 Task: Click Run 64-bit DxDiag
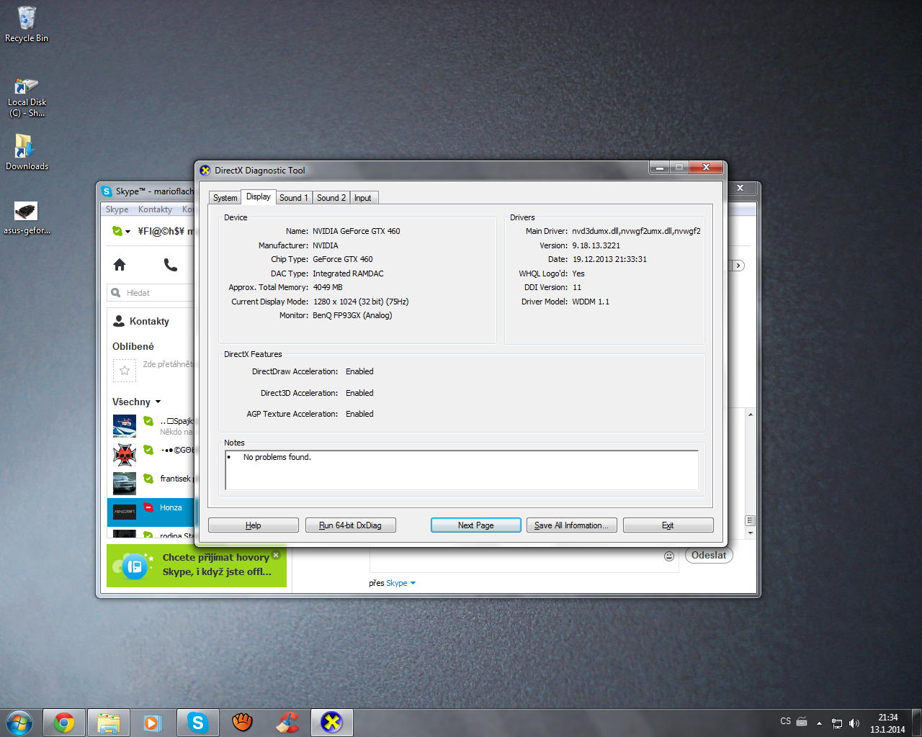pos(351,525)
